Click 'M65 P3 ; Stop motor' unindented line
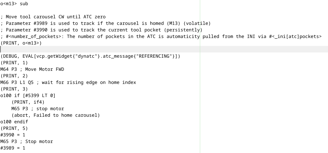 tap(27, 141)
